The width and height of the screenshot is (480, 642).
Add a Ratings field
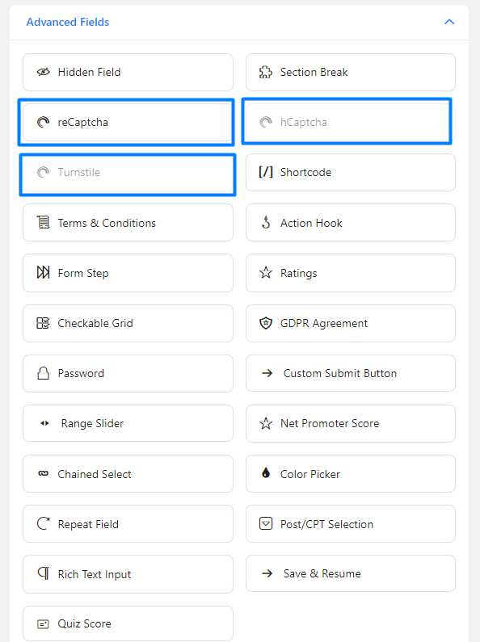pos(350,273)
